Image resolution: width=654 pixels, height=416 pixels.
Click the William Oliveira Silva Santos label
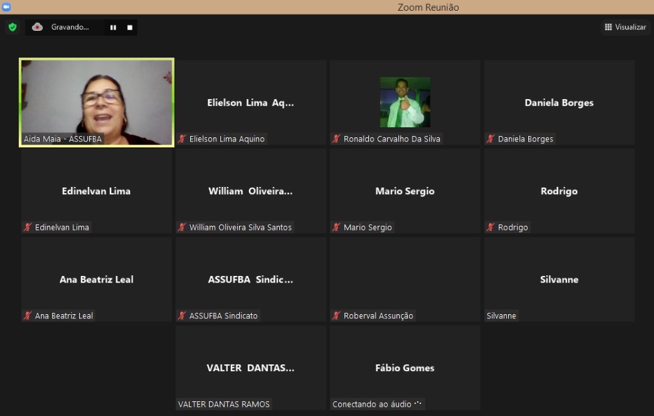(x=240, y=228)
